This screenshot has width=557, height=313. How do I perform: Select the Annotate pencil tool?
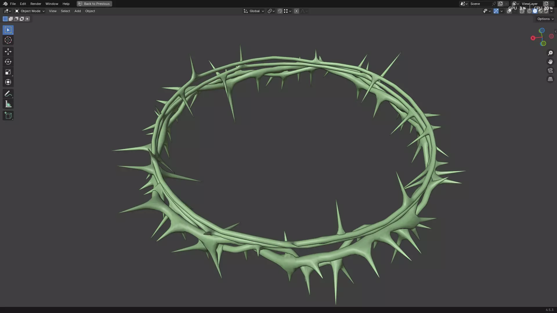(8, 94)
